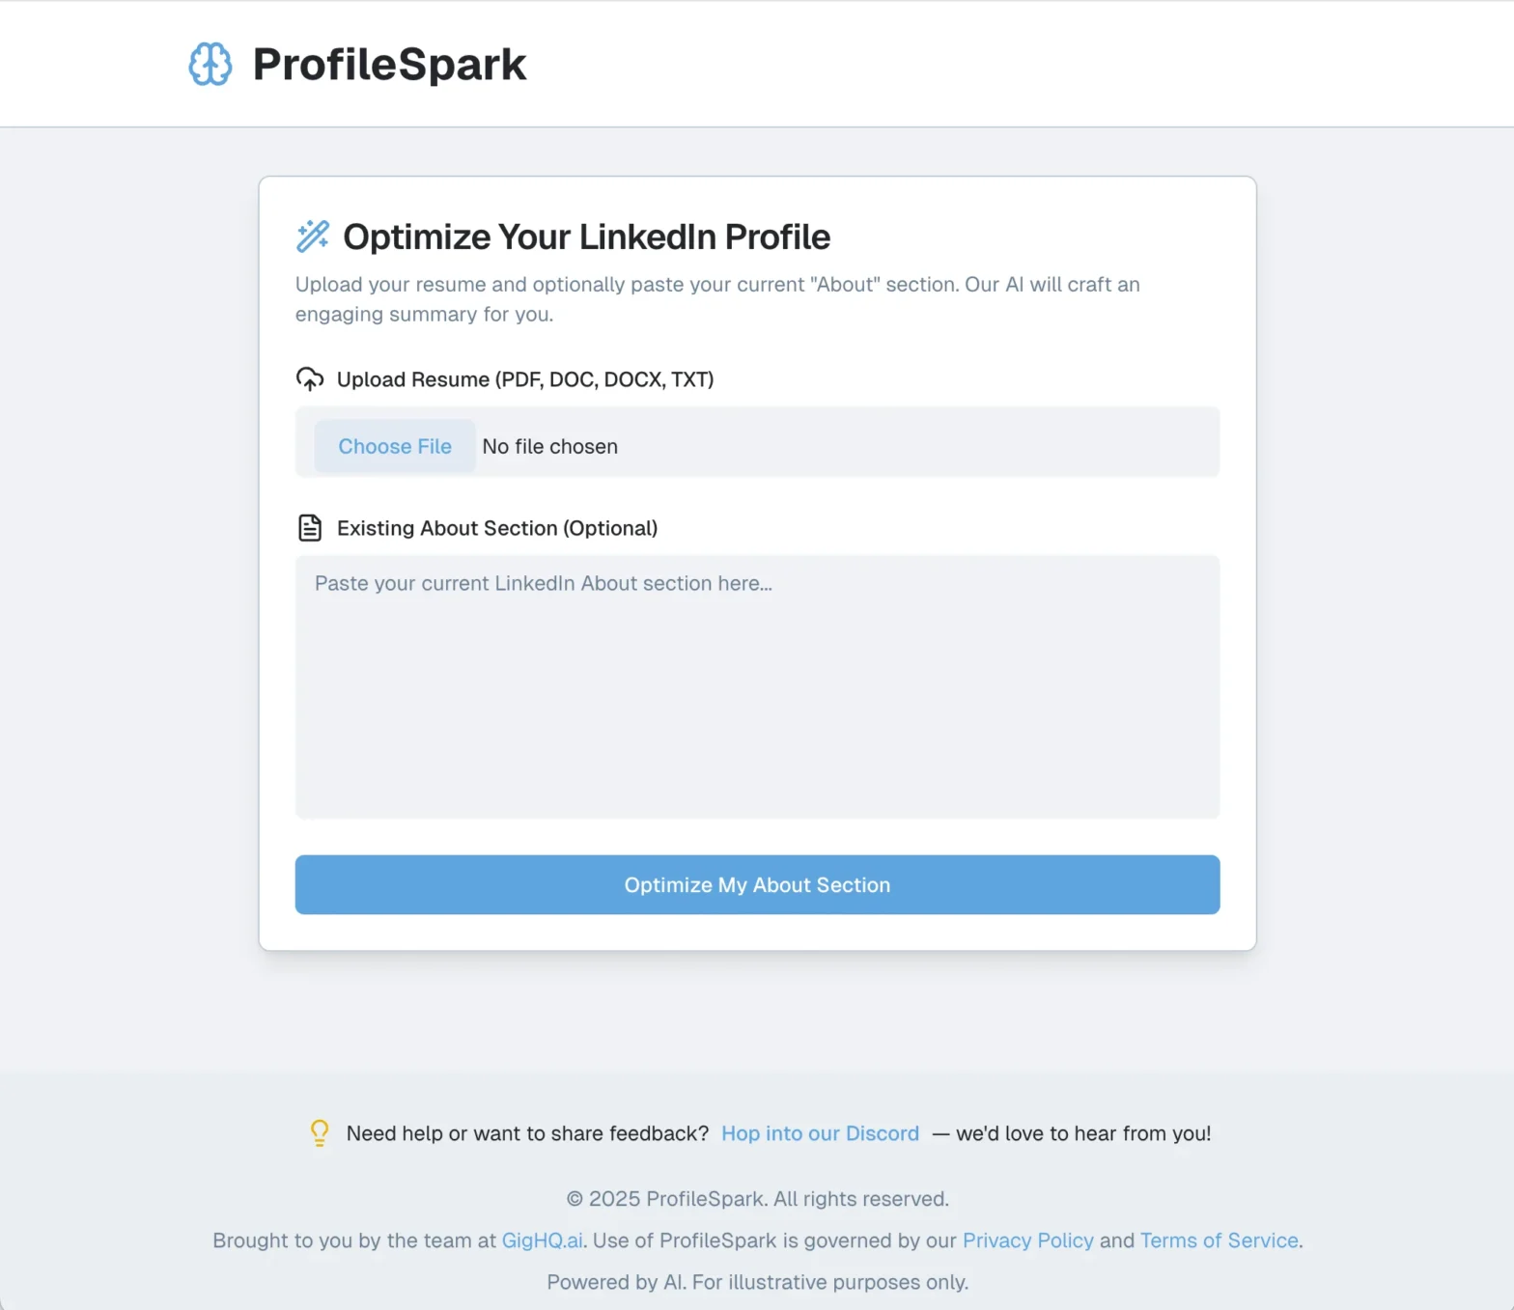The height and width of the screenshot is (1310, 1514).
Task: Open the Privacy Policy link
Action: [x=1027, y=1240]
